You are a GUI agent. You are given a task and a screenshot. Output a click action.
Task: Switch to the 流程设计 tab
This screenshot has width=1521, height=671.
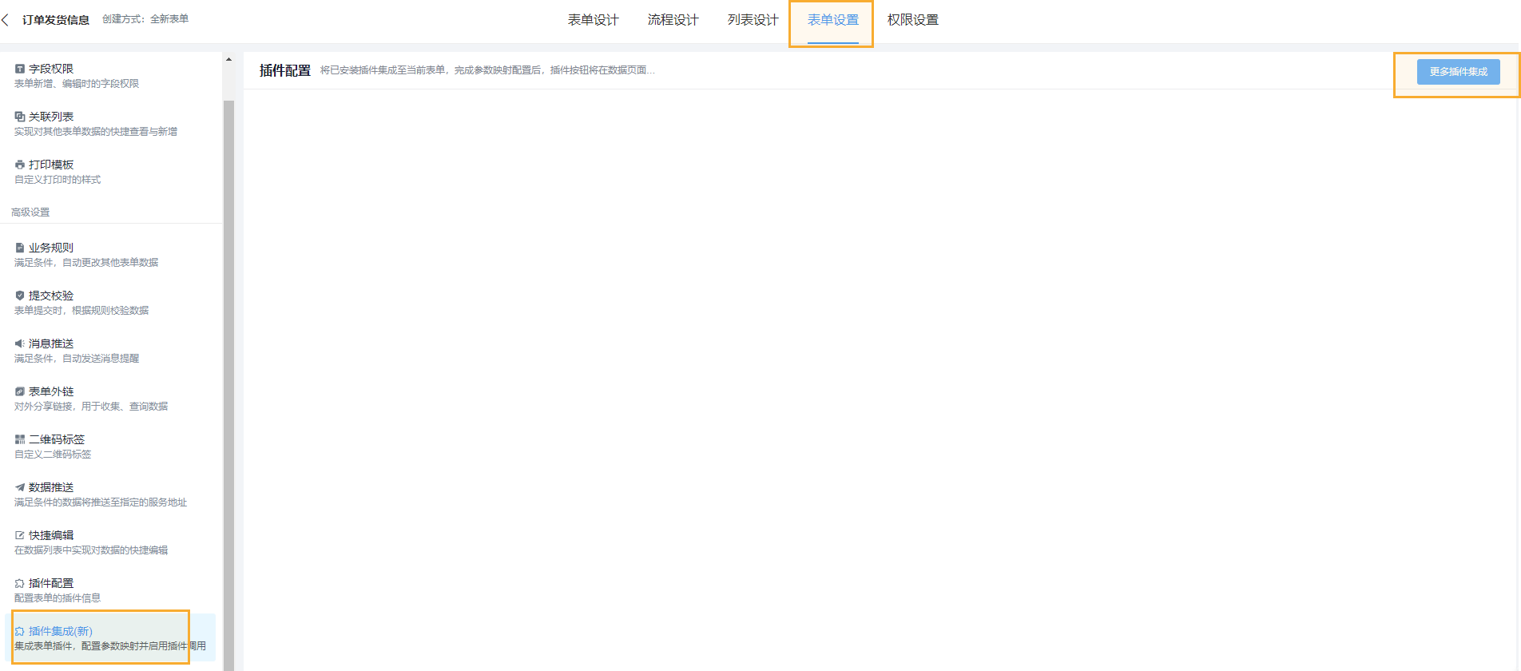(x=673, y=20)
